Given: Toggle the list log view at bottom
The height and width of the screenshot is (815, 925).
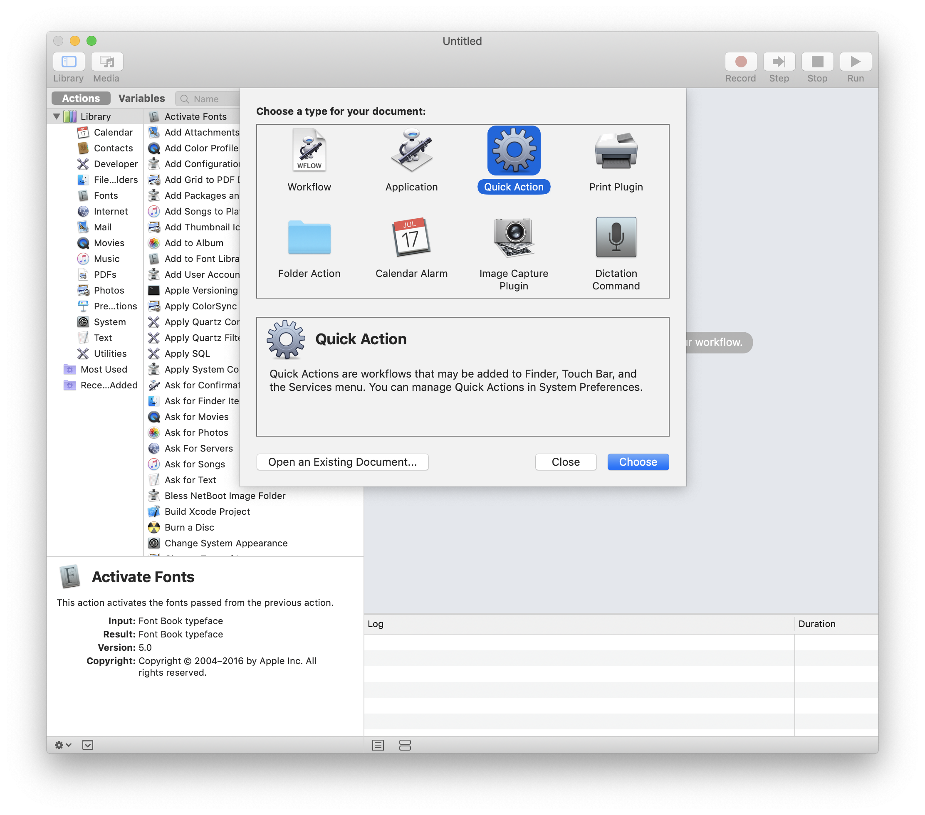Looking at the screenshot, I should coord(377,745).
